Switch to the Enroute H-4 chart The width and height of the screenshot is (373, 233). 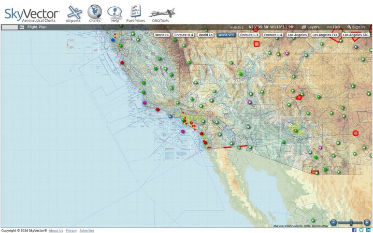(183, 35)
